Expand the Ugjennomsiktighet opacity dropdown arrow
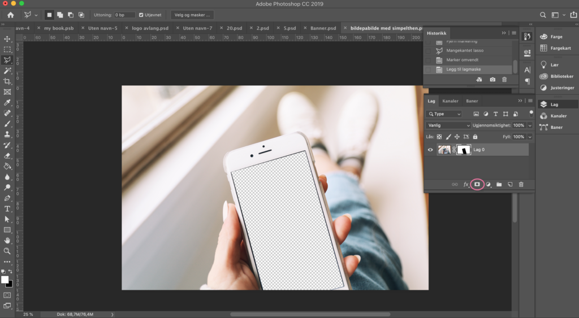The height and width of the screenshot is (318, 579). tap(530, 125)
